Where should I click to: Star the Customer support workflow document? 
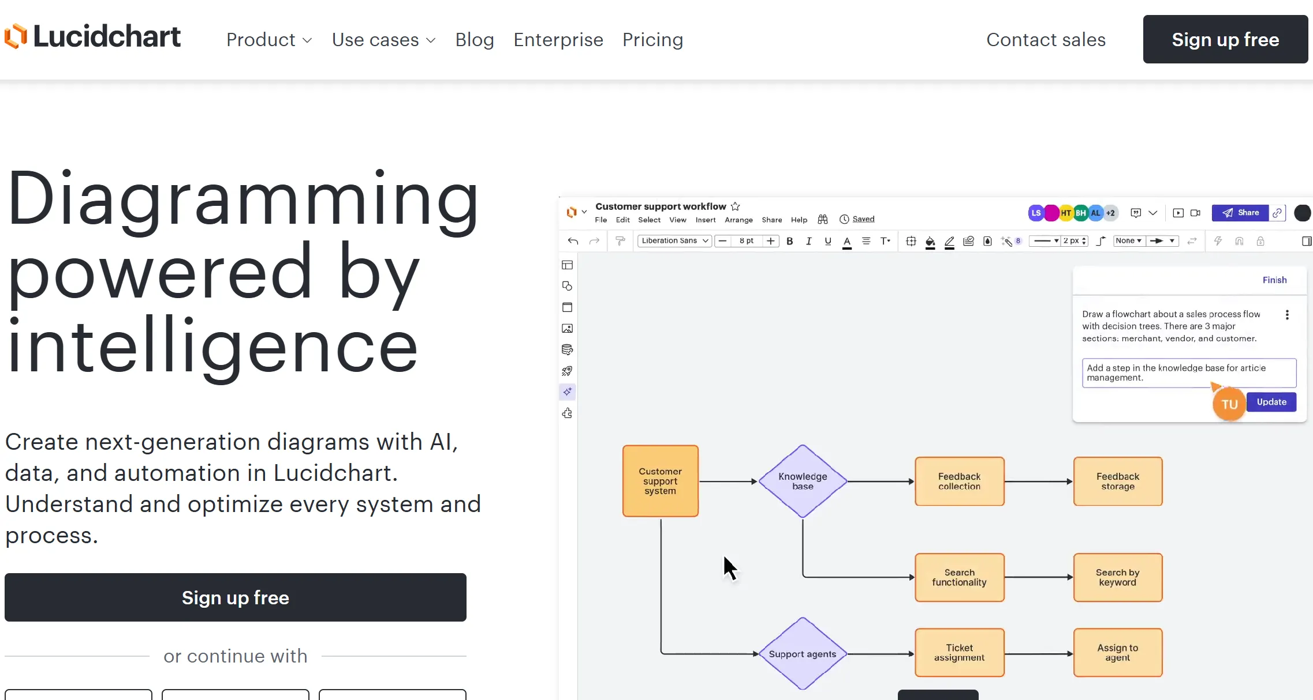(735, 206)
